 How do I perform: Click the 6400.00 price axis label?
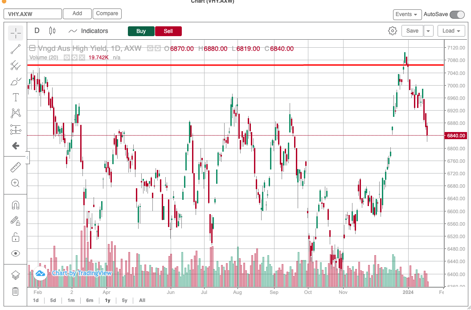[x=456, y=274]
